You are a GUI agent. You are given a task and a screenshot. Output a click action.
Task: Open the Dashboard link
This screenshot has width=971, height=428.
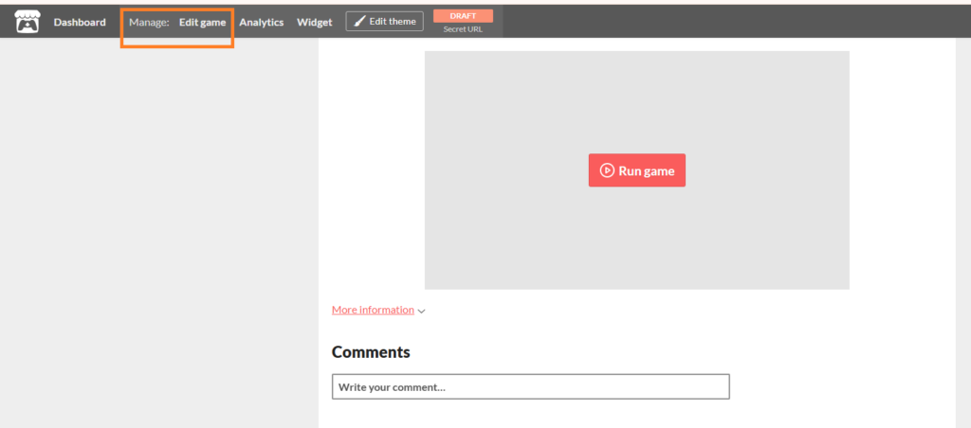tap(80, 22)
